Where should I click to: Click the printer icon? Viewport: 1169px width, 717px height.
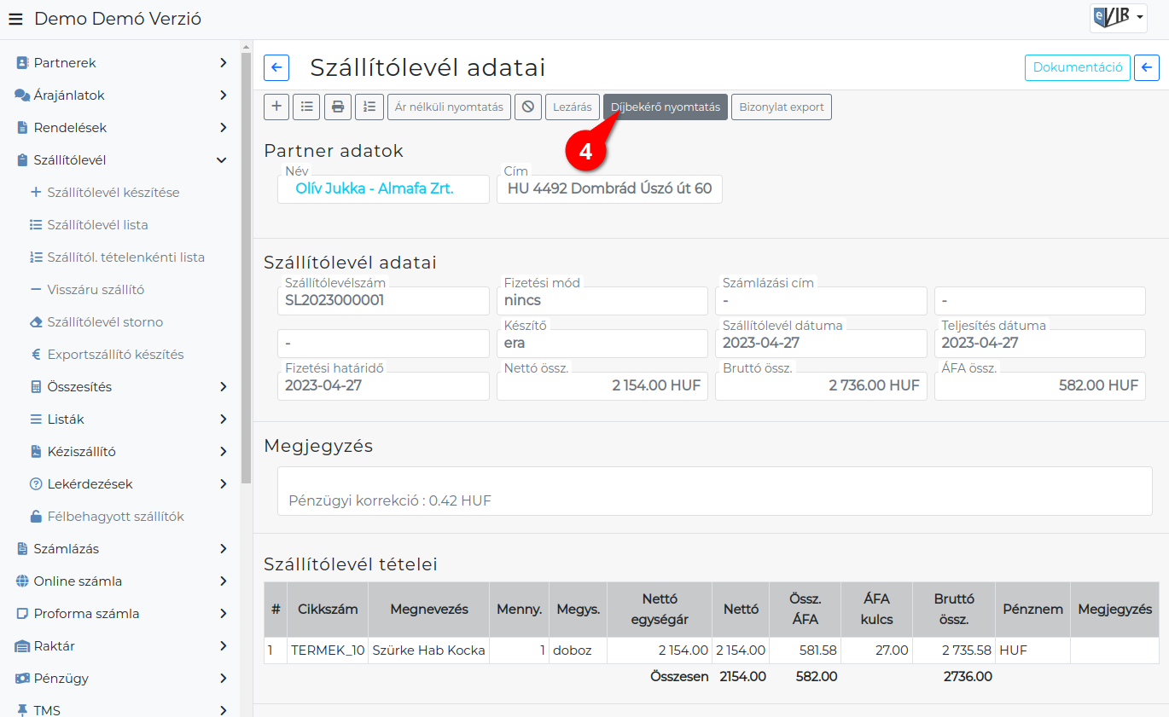pos(338,107)
